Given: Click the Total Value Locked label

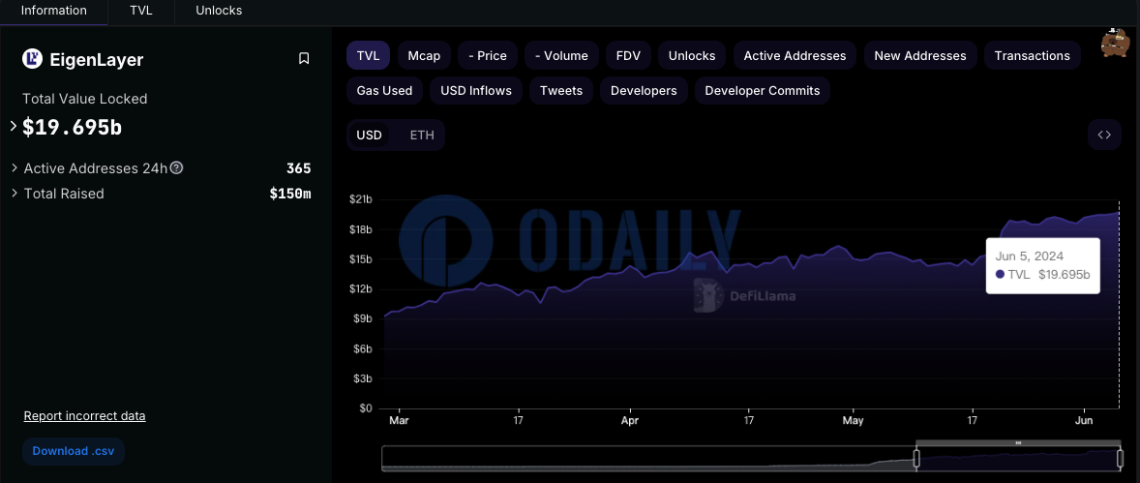Looking at the screenshot, I should point(85,99).
